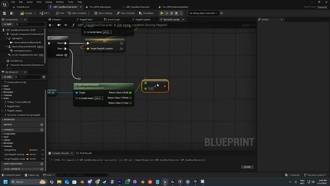Open Class Settings
Screen dimensions: 330x186
[x=103, y=13]
